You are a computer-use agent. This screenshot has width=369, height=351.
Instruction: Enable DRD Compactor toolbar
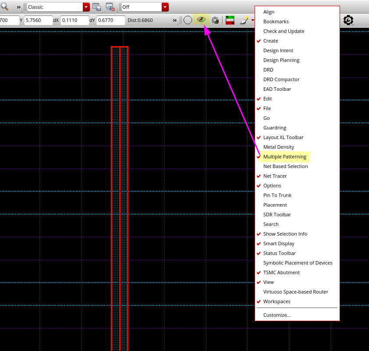point(281,79)
